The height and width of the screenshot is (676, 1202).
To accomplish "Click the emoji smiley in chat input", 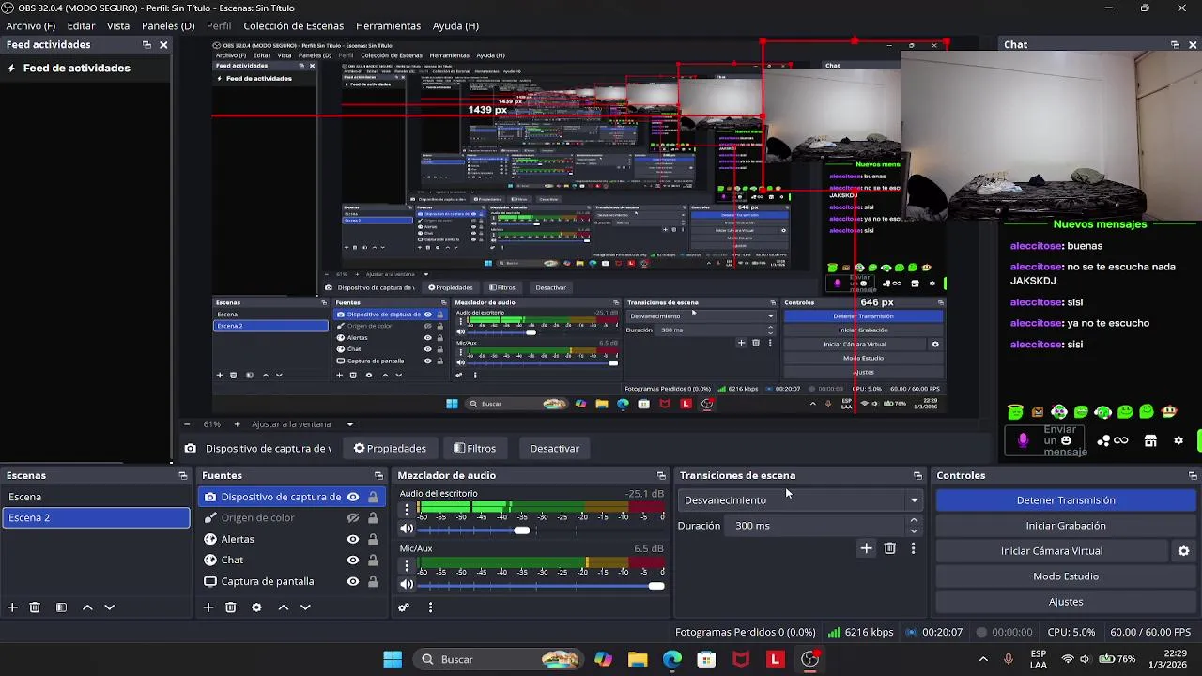I will point(1066,440).
